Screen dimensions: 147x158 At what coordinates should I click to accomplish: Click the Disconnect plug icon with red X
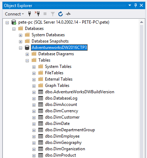coord(37,14)
